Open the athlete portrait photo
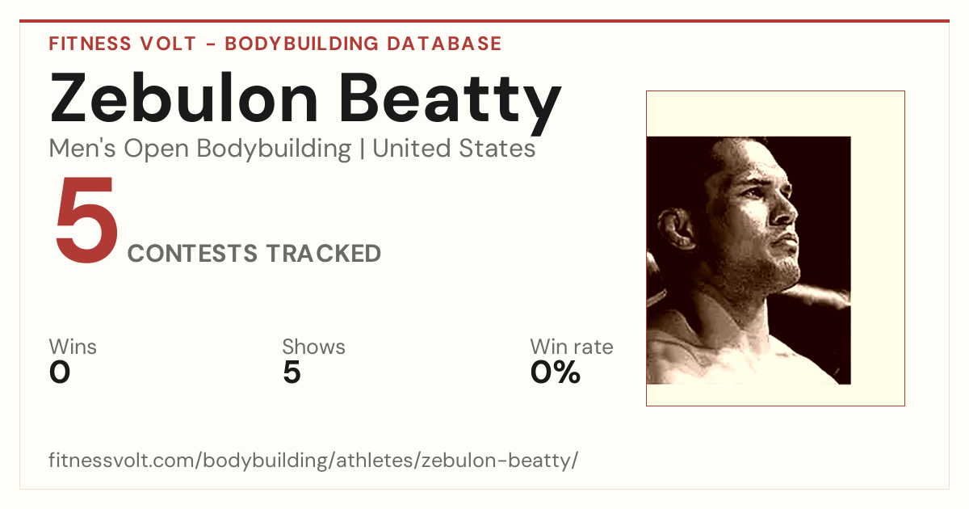The image size is (969, 509). click(749, 260)
